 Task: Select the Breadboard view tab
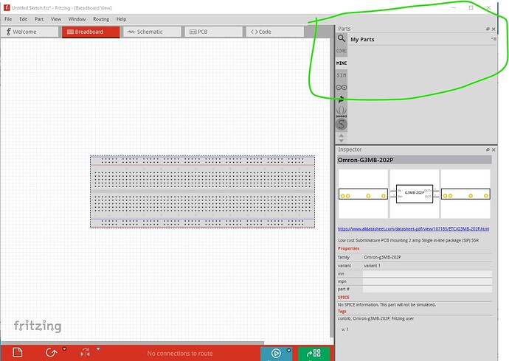pyautogui.click(x=91, y=32)
